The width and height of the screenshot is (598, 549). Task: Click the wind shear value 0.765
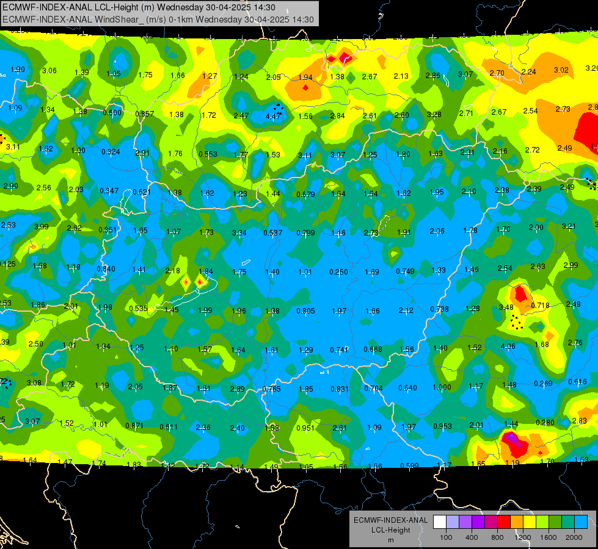coord(272,389)
